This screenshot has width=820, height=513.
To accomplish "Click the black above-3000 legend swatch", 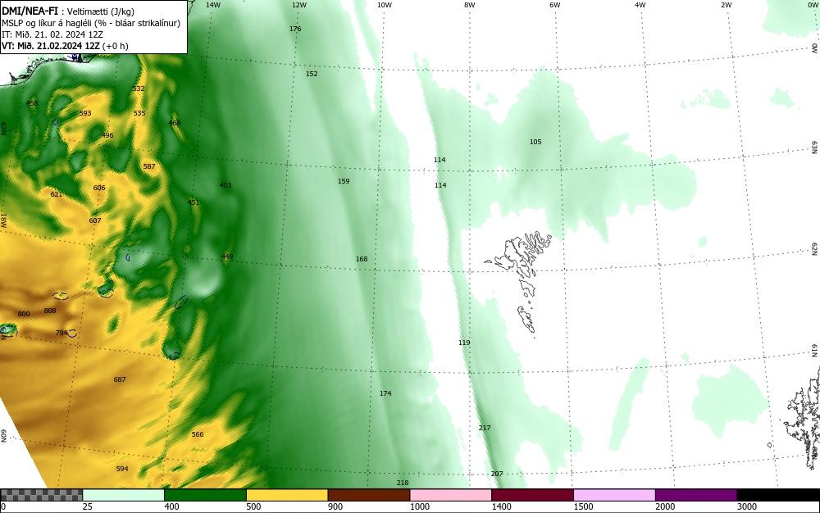I will click(778, 495).
